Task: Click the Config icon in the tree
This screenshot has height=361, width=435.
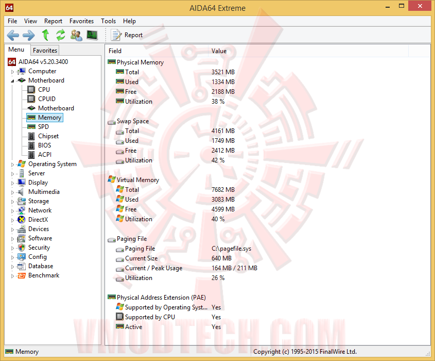Action: (22, 257)
